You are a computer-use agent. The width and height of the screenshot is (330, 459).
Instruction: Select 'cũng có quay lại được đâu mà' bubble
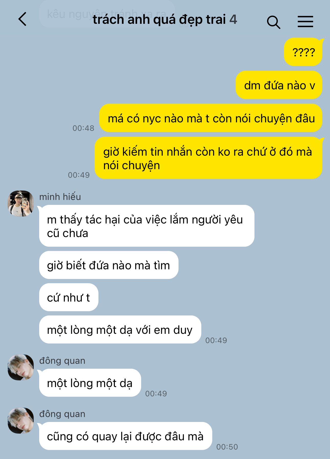pos(125,436)
